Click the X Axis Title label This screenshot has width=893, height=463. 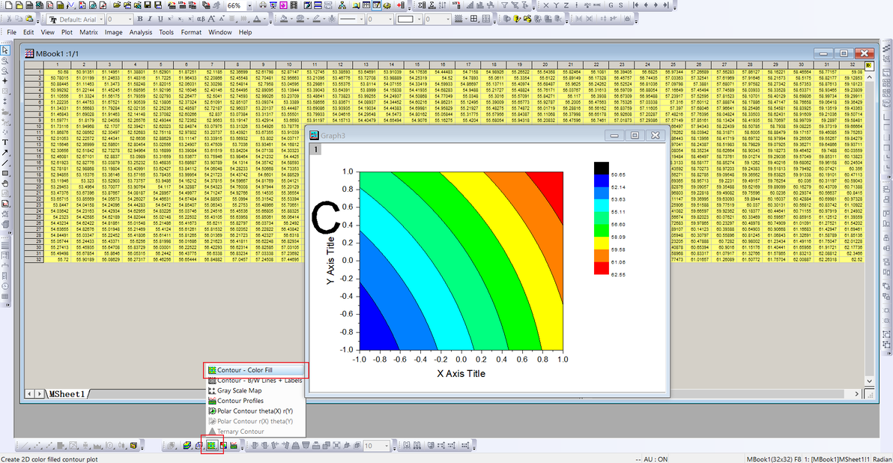[461, 373]
